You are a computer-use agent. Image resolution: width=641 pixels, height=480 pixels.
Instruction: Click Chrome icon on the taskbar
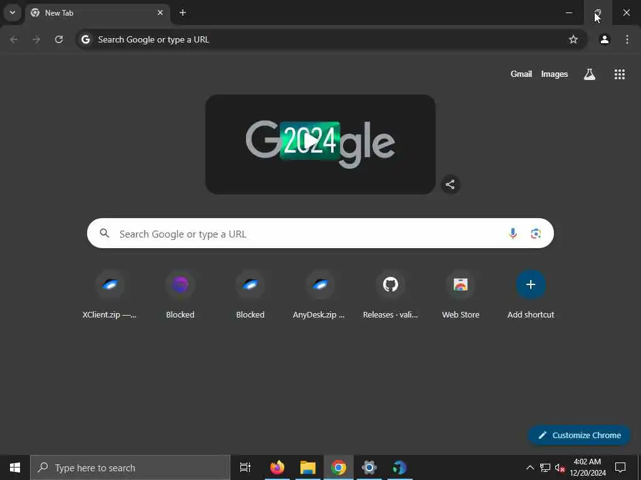[x=339, y=467]
